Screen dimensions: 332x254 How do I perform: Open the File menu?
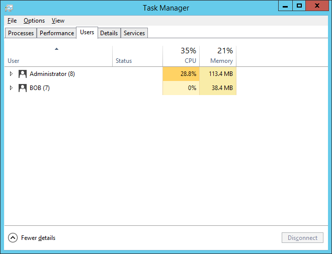click(12, 21)
